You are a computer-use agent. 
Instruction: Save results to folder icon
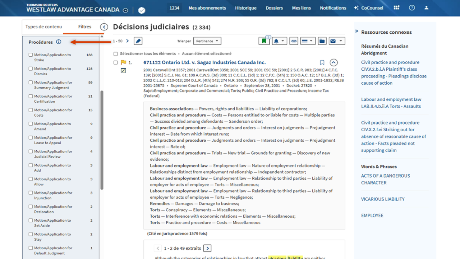322,41
